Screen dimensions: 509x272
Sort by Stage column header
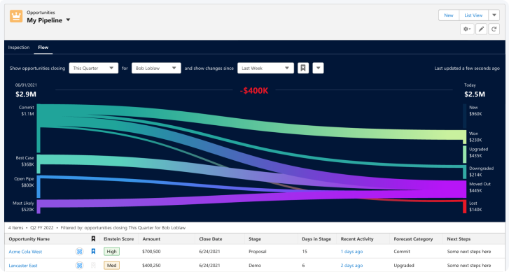(x=255, y=239)
